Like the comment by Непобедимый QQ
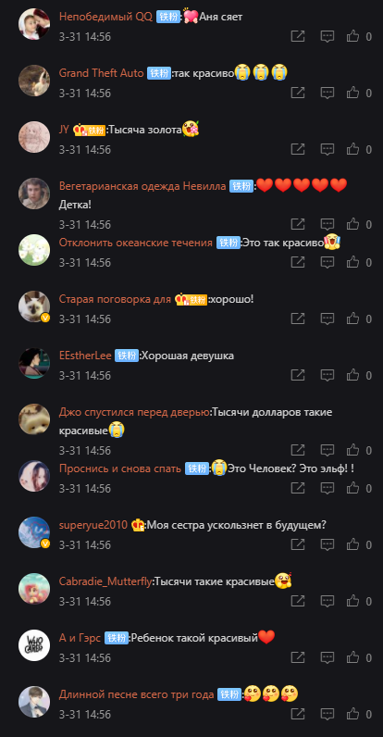 (x=353, y=37)
